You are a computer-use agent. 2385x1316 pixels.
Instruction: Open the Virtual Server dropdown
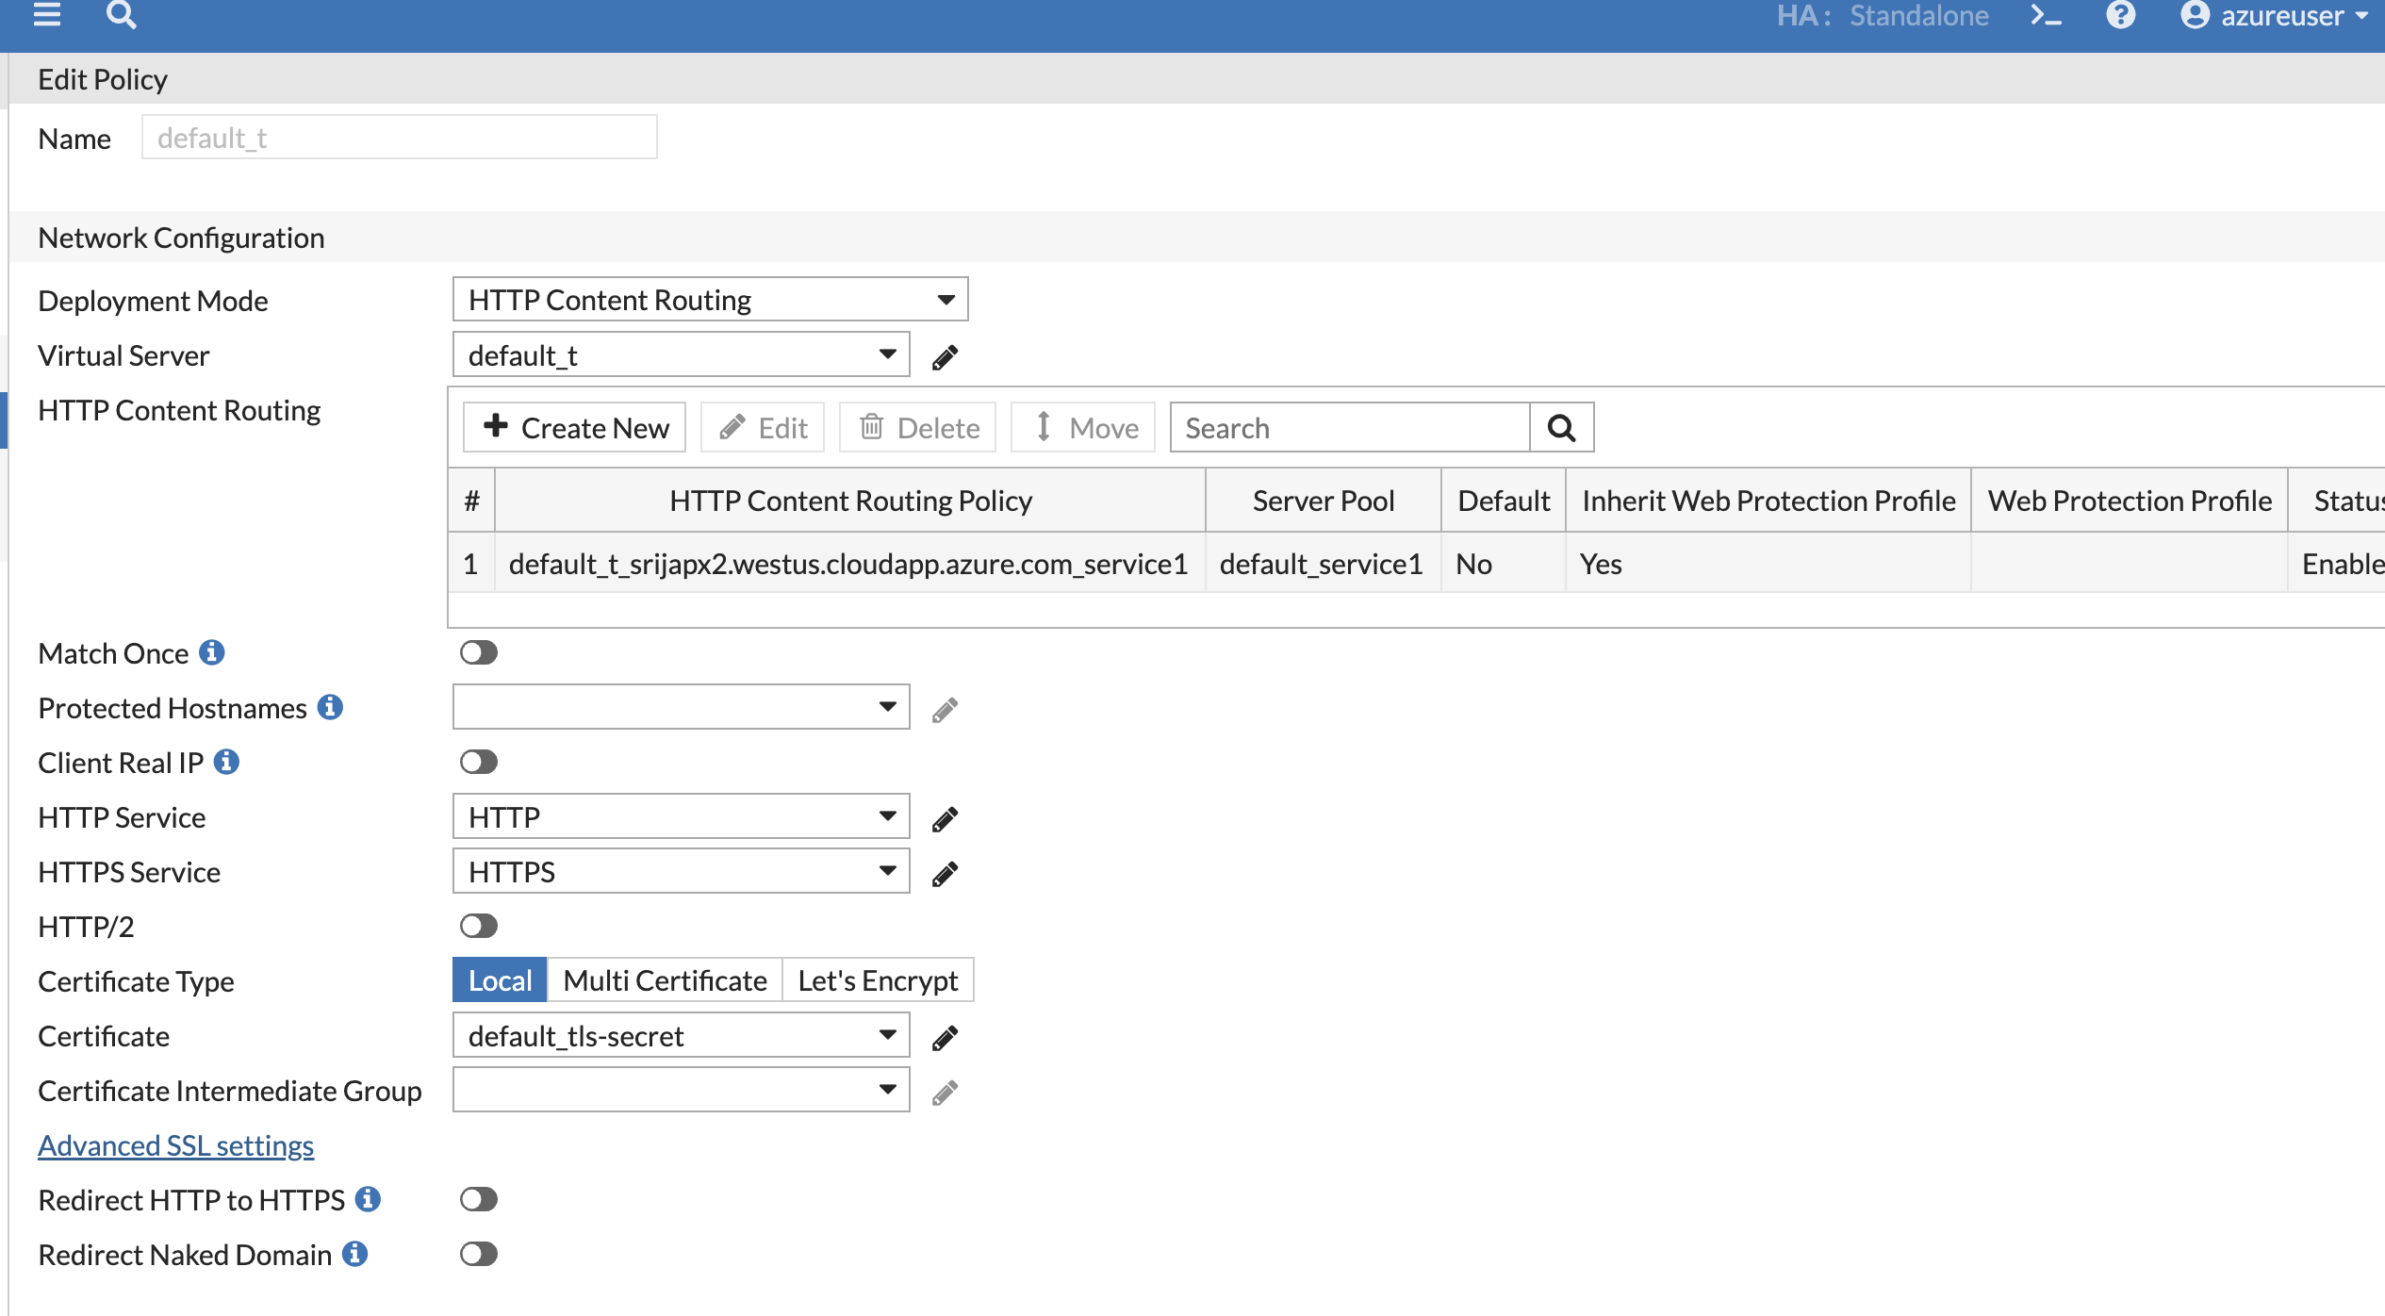[x=681, y=354]
